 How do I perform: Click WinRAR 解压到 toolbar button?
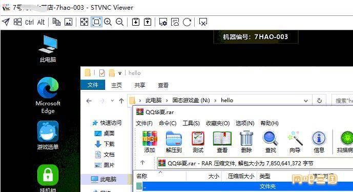click(x=174, y=142)
